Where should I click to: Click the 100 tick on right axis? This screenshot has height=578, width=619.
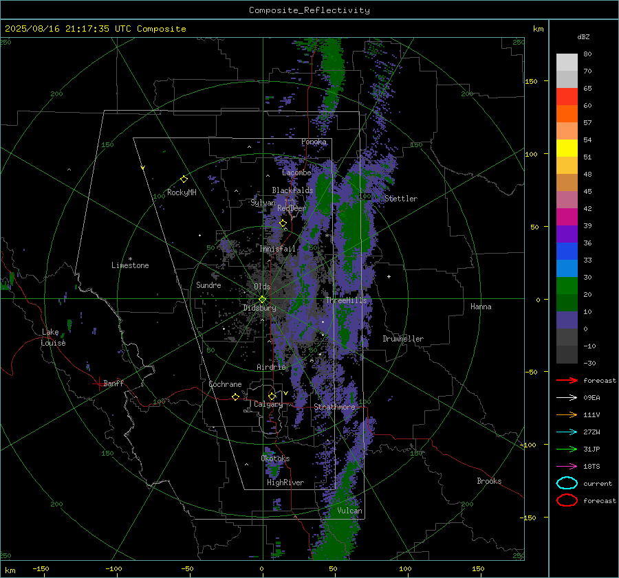pos(532,154)
